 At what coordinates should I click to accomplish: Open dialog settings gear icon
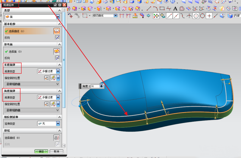[x=60, y=5]
